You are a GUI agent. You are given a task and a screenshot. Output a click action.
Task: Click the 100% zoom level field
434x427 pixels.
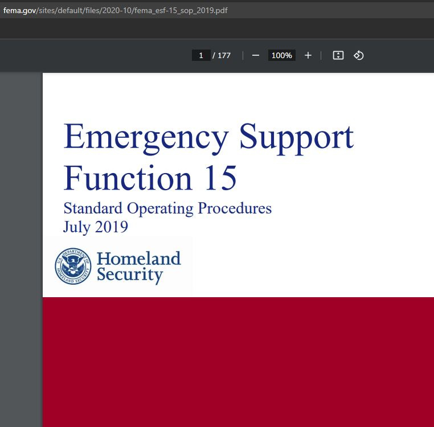pyautogui.click(x=281, y=55)
